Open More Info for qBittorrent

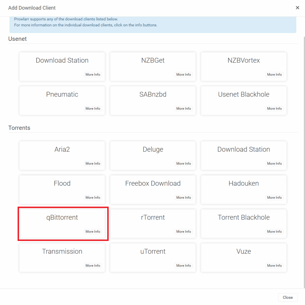pyautogui.click(x=93, y=232)
